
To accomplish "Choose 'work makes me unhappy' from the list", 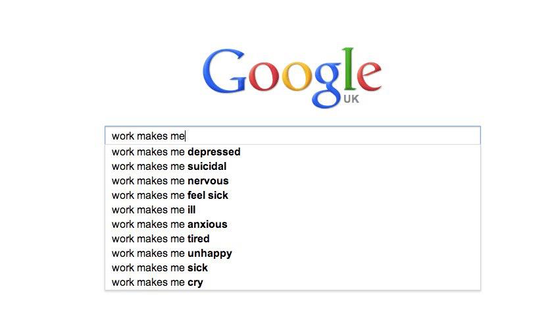I will [293, 253].
